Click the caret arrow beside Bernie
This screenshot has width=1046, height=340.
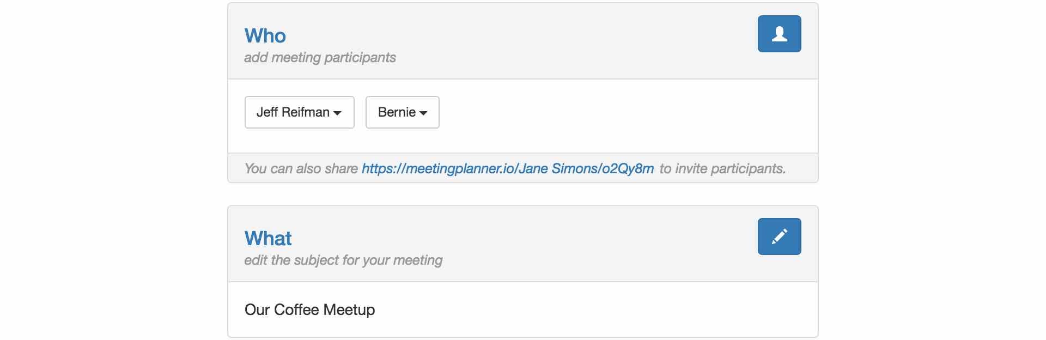[x=423, y=113]
